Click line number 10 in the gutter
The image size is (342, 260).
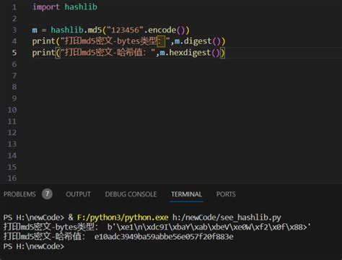[x=12, y=110]
